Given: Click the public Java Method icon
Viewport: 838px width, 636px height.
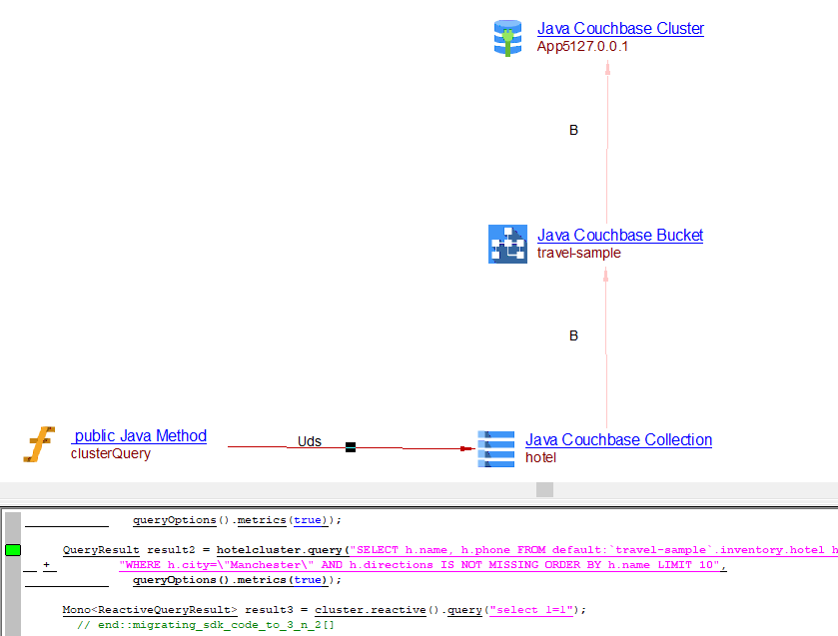Looking at the screenshot, I should click(39, 444).
